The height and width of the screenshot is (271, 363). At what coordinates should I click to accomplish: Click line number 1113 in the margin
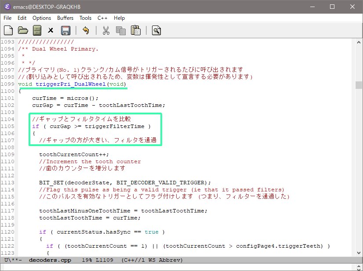point(7,183)
